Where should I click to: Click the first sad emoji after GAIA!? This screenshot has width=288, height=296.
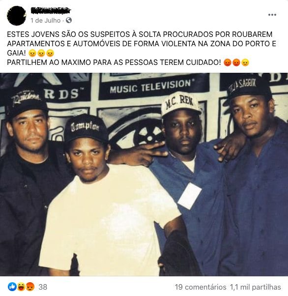[x=32, y=53]
